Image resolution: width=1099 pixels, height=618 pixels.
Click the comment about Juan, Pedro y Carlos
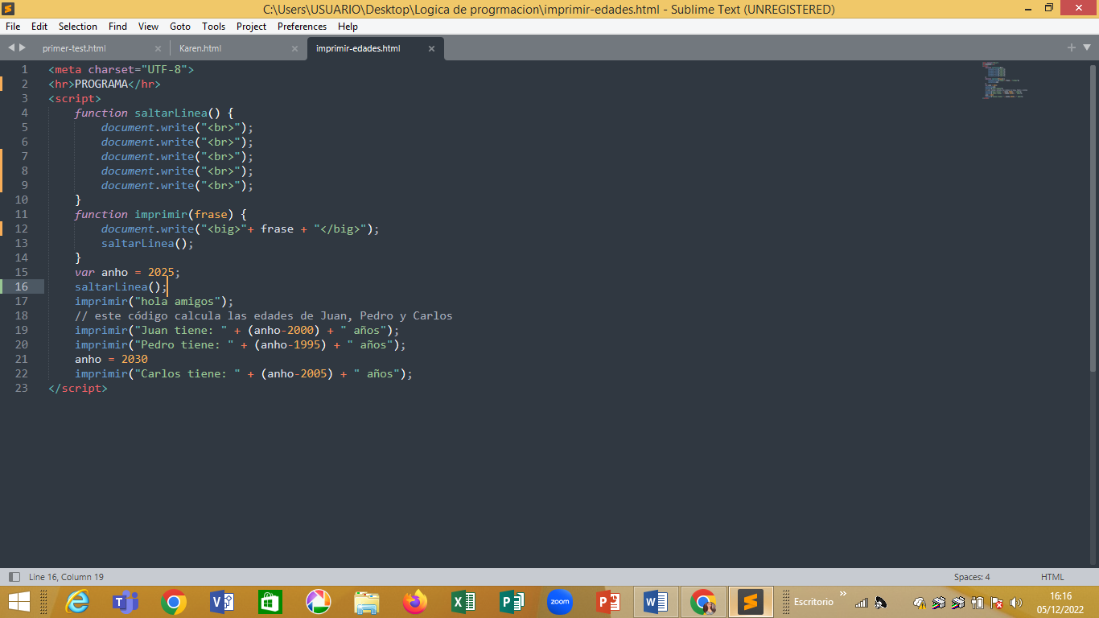click(264, 315)
